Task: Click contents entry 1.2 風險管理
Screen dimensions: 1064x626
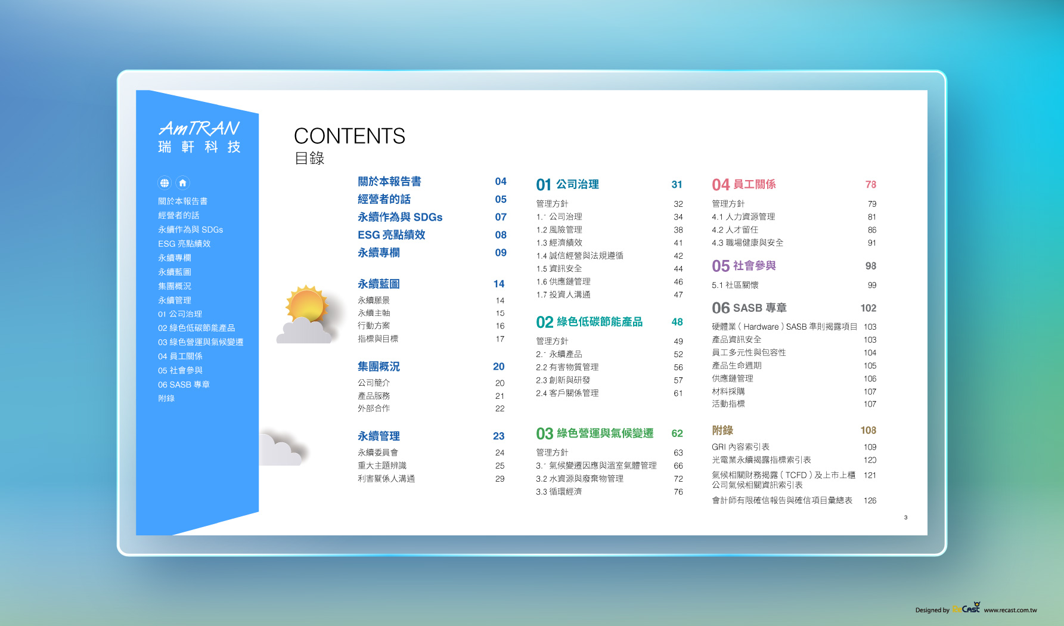Action: pyautogui.click(x=559, y=230)
